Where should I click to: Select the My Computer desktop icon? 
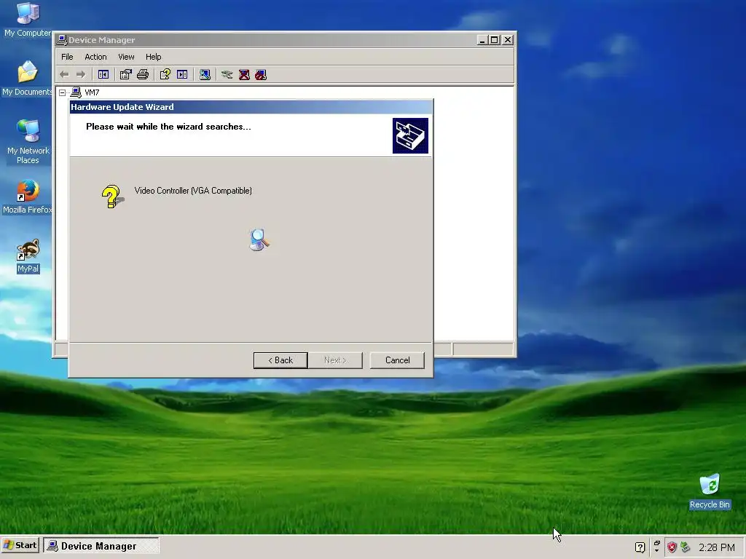(x=28, y=20)
